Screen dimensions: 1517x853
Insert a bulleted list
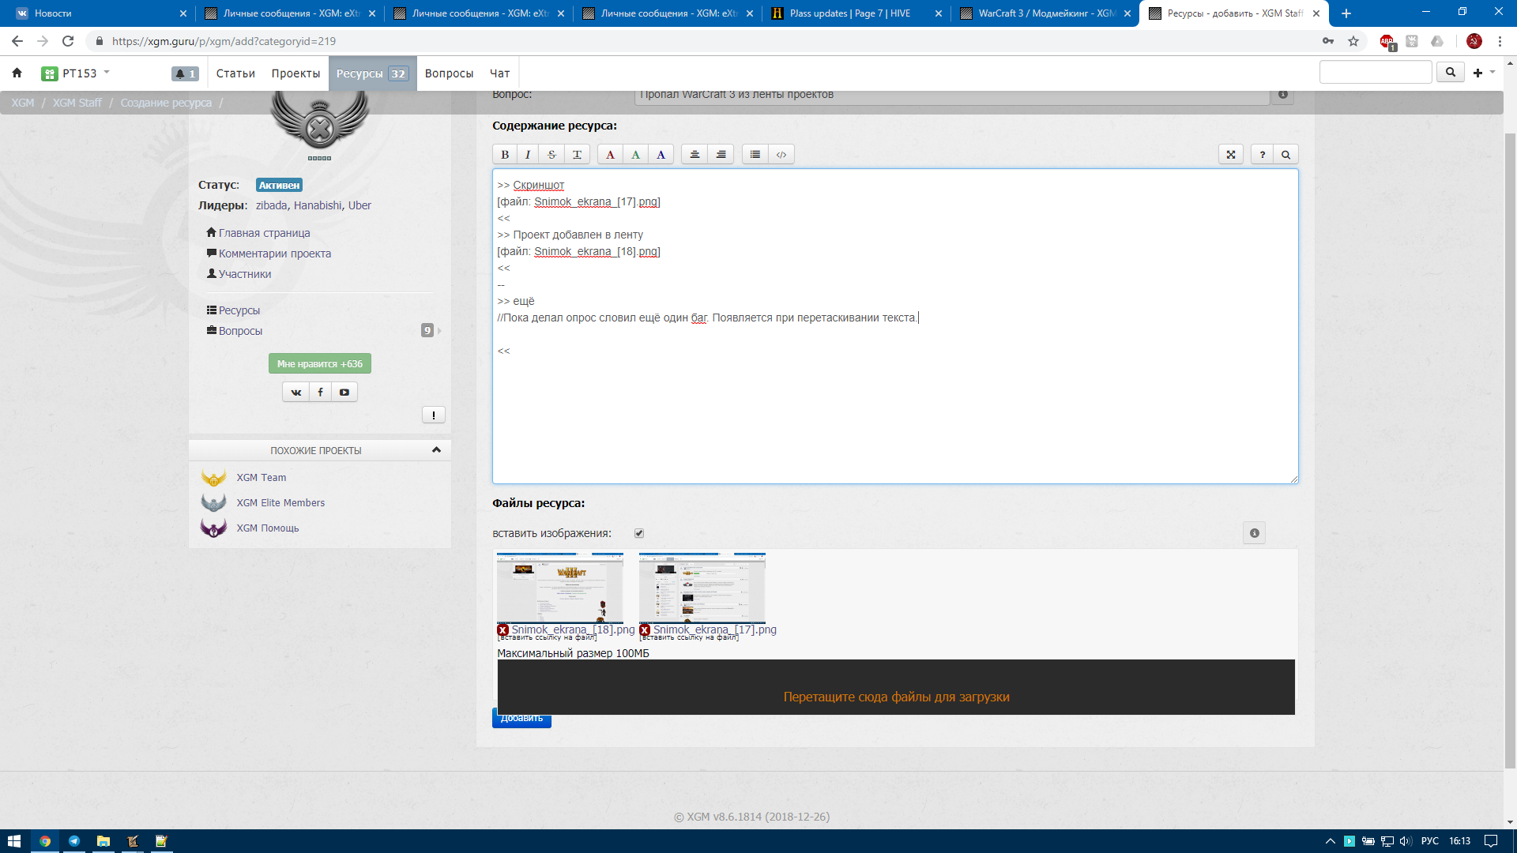pyautogui.click(x=755, y=155)
